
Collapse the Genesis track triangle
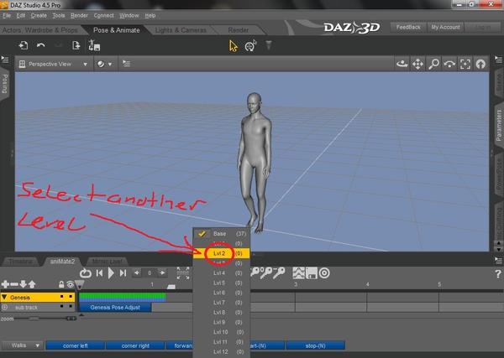click(4, 298)
